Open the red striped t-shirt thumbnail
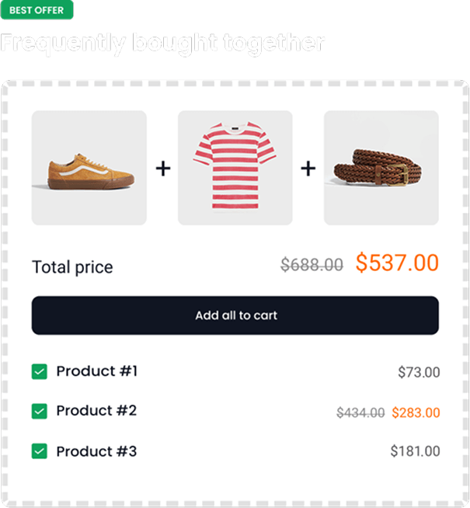 click(x=235, y=168)
